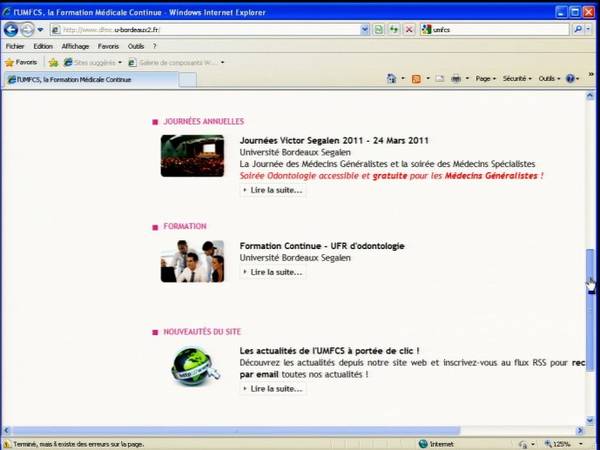The width and height of the screenshot is (600, 450).
Task: Click the conference hall thumbnail image
Action: pos(192,156)
